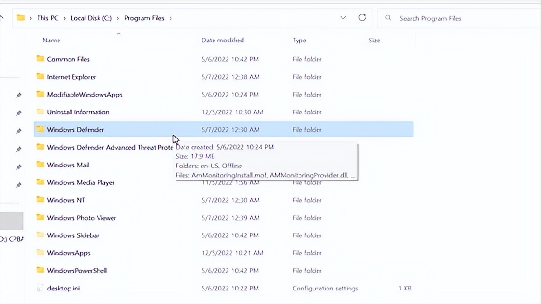Toggle the sort arrow above the Name column
541x304 pixels.
coord(118,34)
